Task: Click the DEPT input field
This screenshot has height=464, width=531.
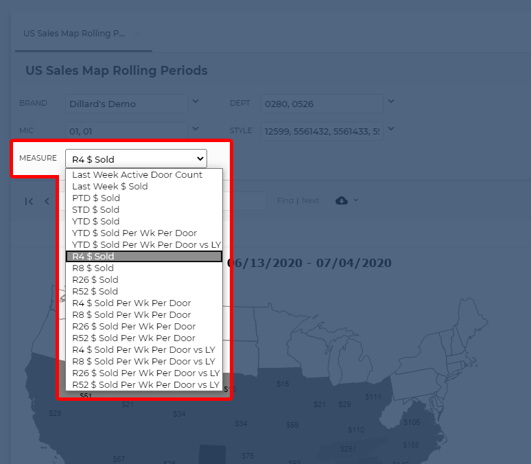Action: point(321,104)
